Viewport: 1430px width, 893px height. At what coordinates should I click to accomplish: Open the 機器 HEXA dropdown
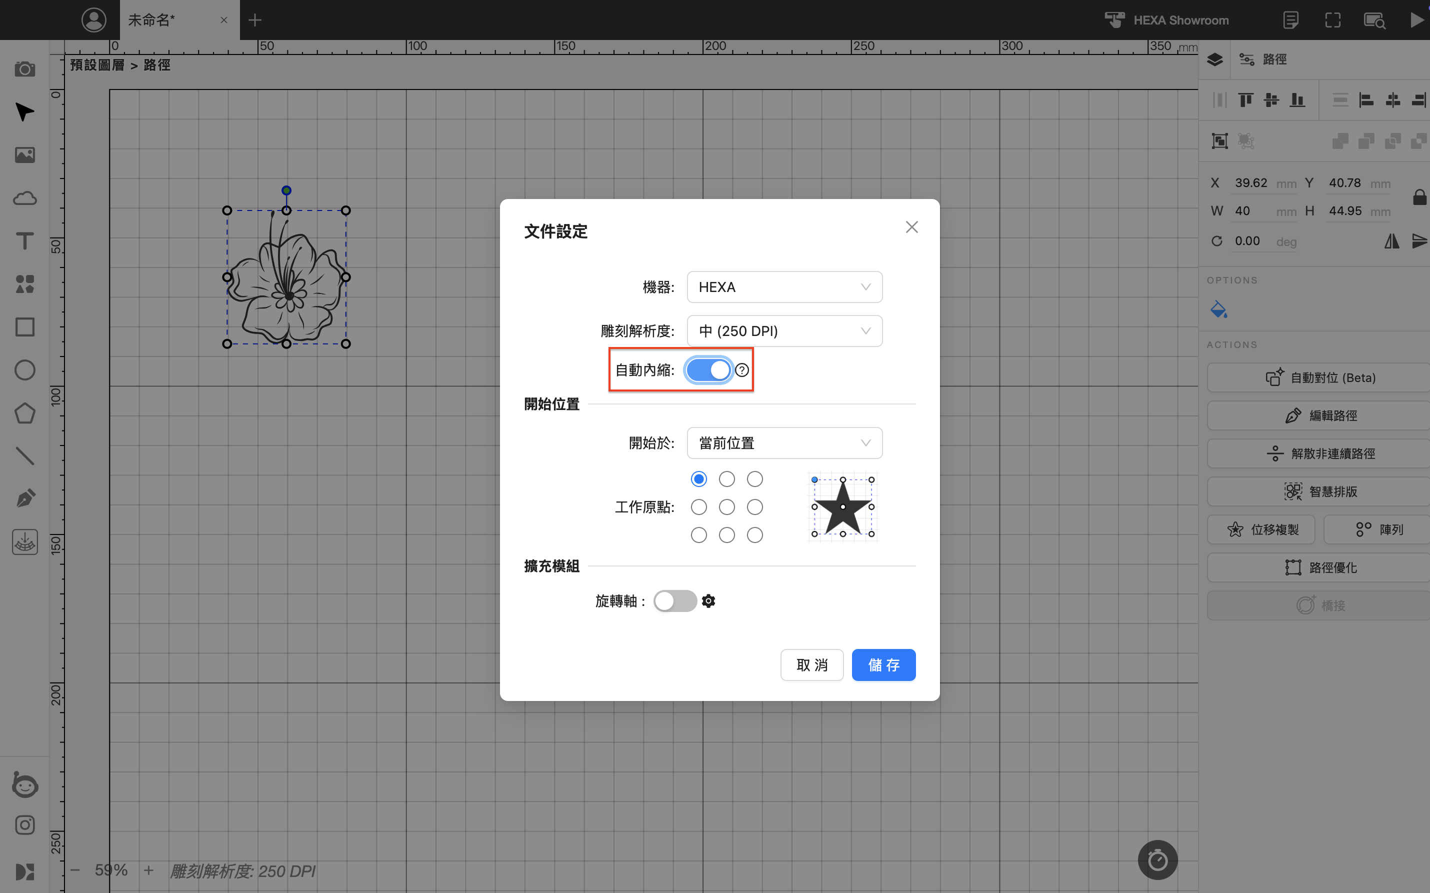784,287
